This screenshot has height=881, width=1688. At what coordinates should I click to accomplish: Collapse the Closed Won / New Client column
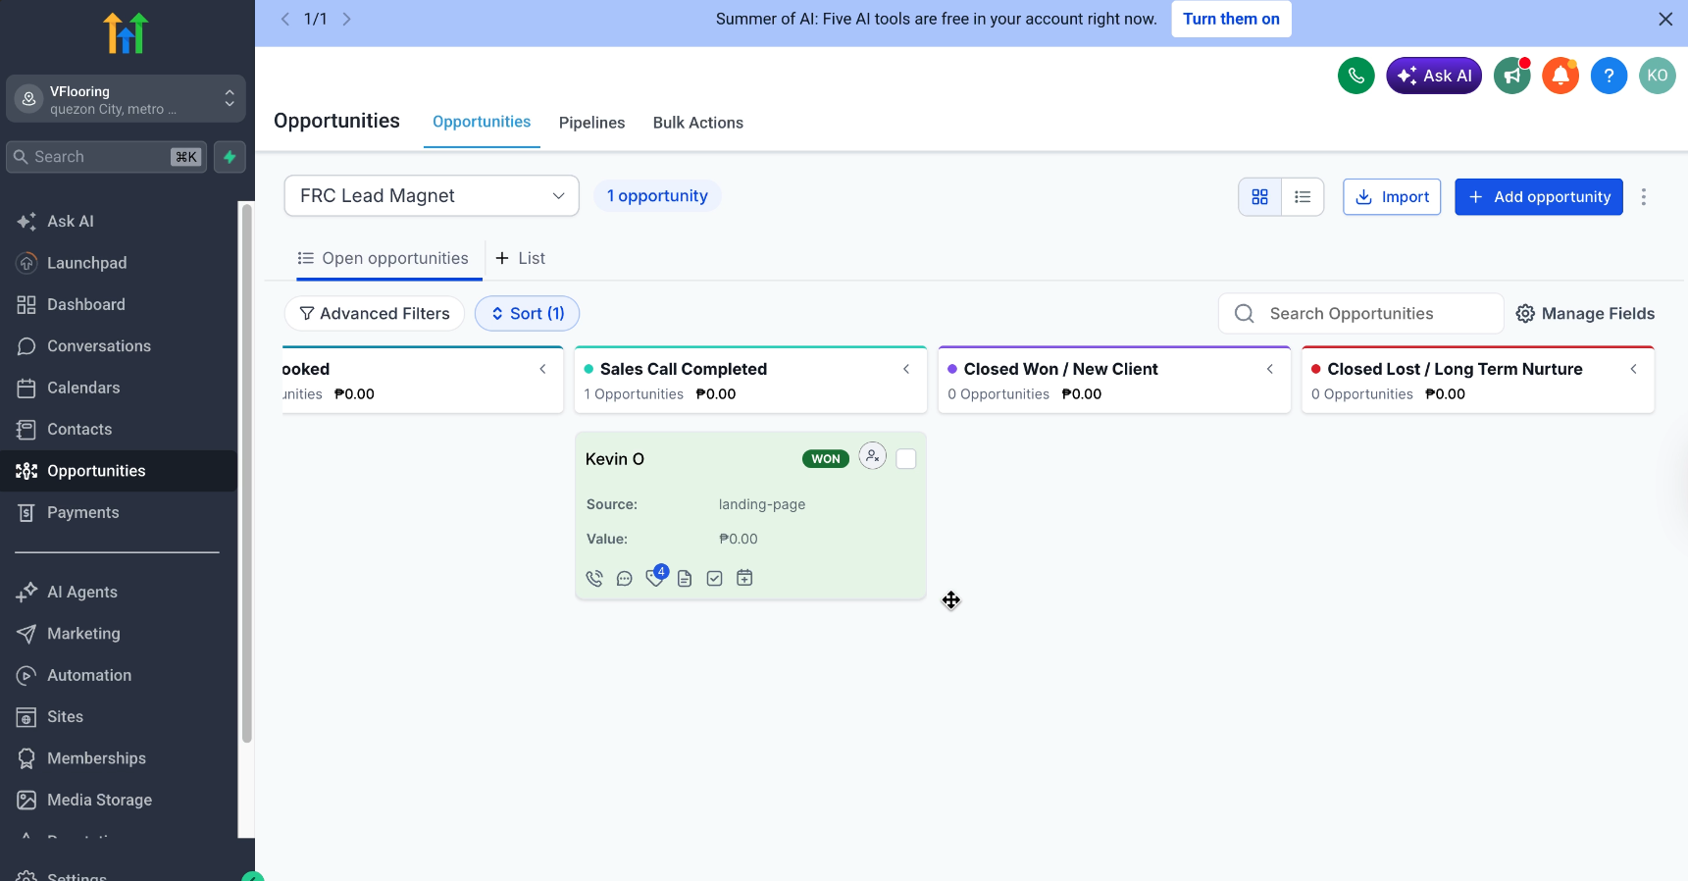(1270, 369)
